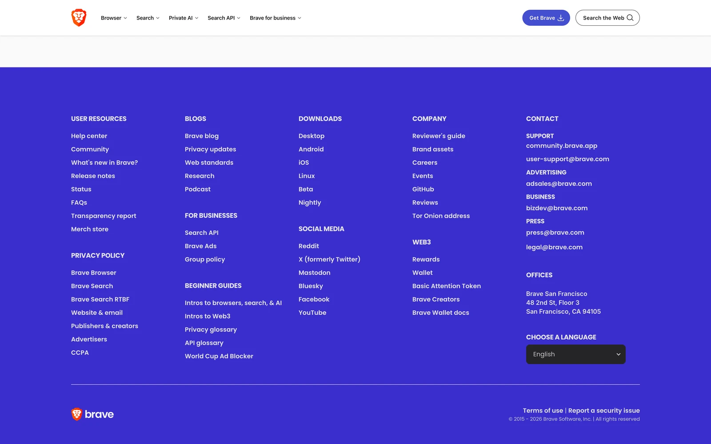711x444 pixels.
Task: Open the Search API header dropdown
Action: [x=224, y=18]
